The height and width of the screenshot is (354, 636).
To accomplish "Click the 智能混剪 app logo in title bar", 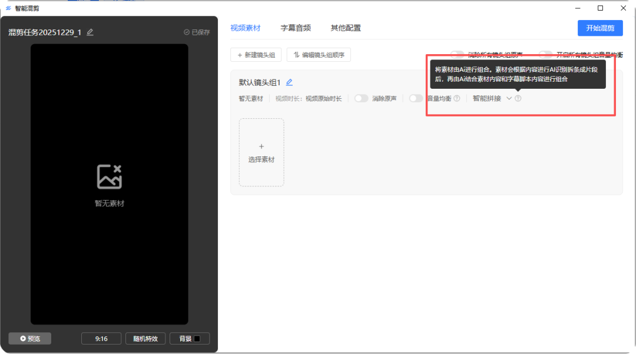I will (x=8, y=8).
